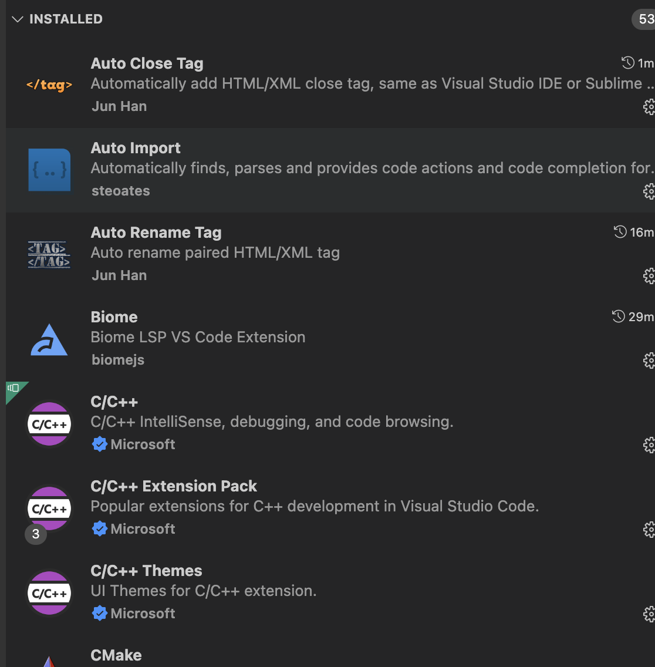Click Microsoft publisher under C/C++ Themes
This screenshot has height=667, width=655.
point(143,614)
